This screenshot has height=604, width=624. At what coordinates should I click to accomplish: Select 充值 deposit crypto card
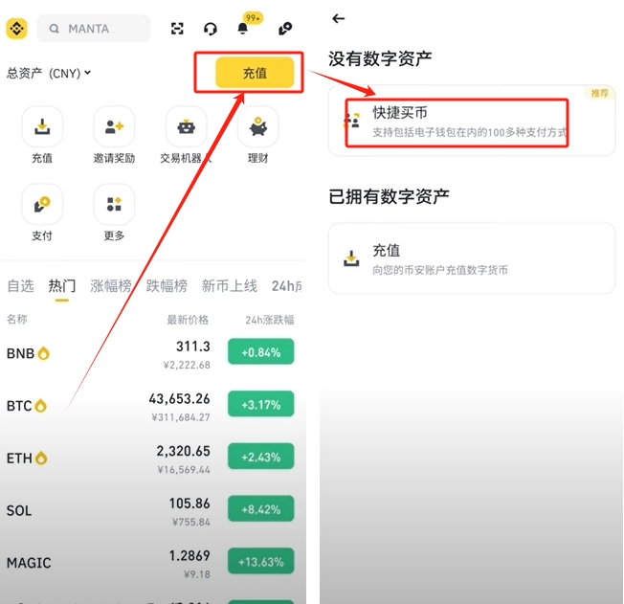point(472,258)
